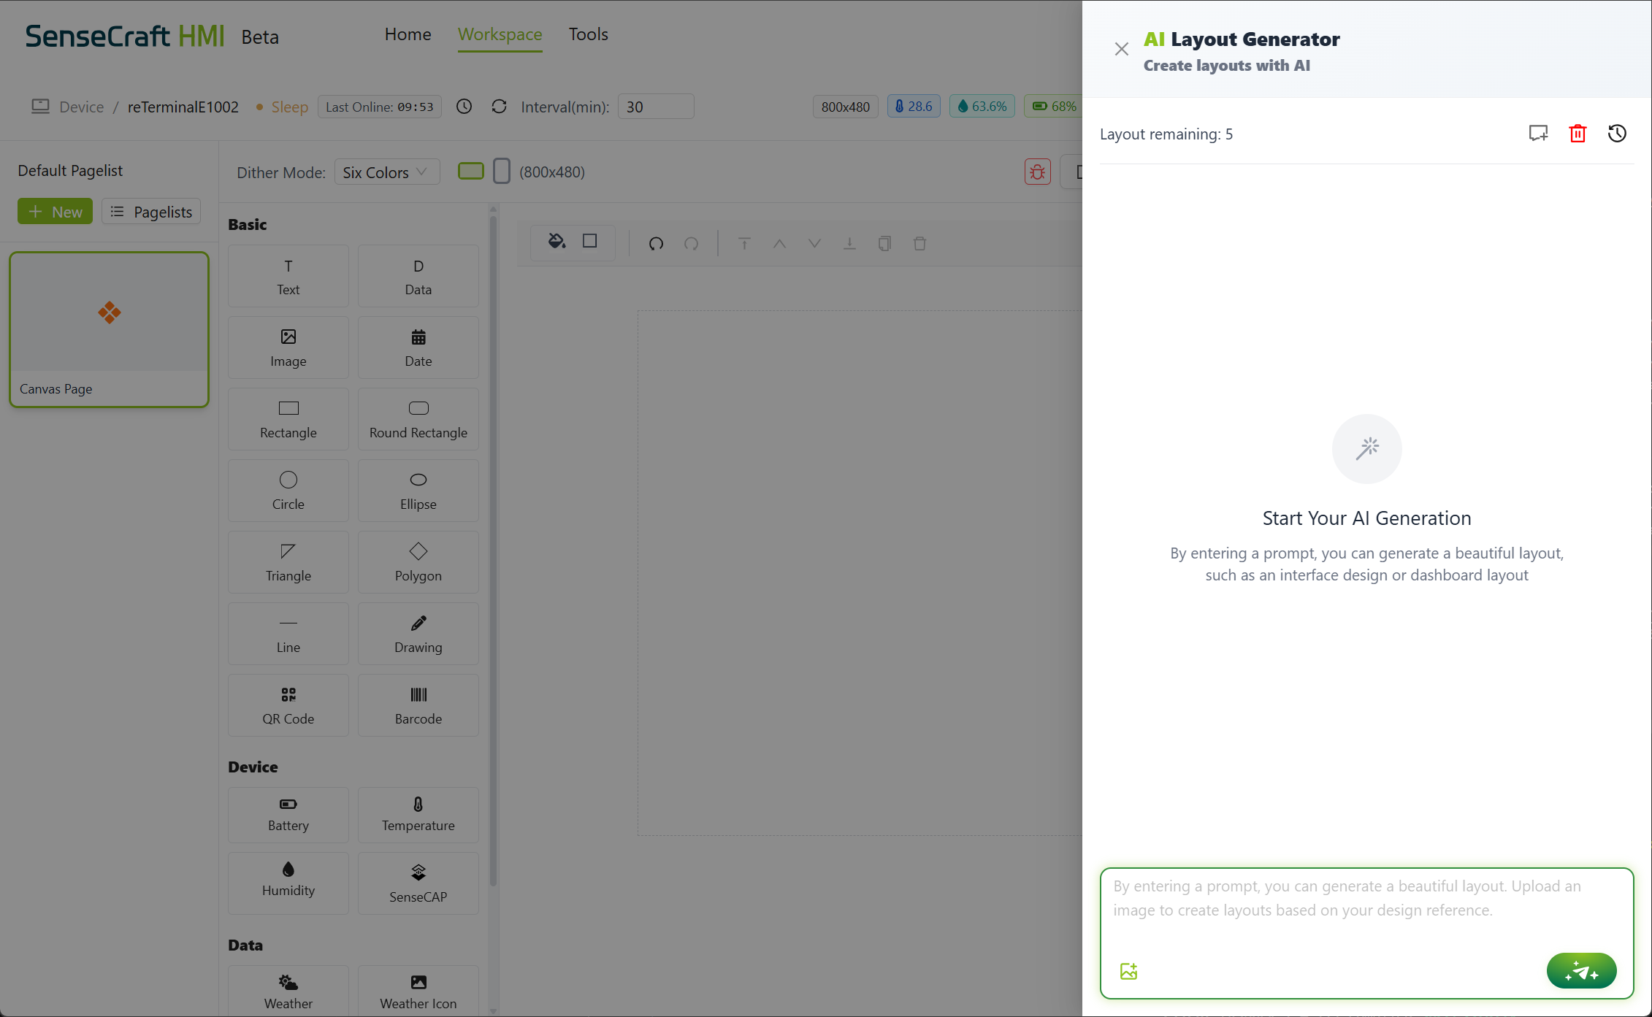Viewport: 1652px width, 1017px height.
Task: Click the fill color bucket tool
Action: [557, 242]
